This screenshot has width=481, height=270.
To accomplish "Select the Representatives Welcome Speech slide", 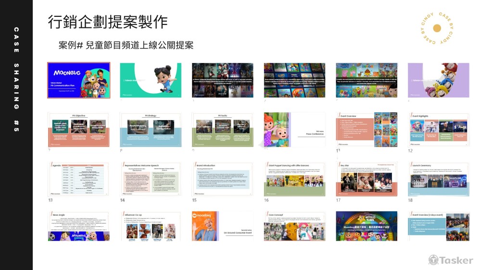I will pyautogui.click(x=151, y=179).
